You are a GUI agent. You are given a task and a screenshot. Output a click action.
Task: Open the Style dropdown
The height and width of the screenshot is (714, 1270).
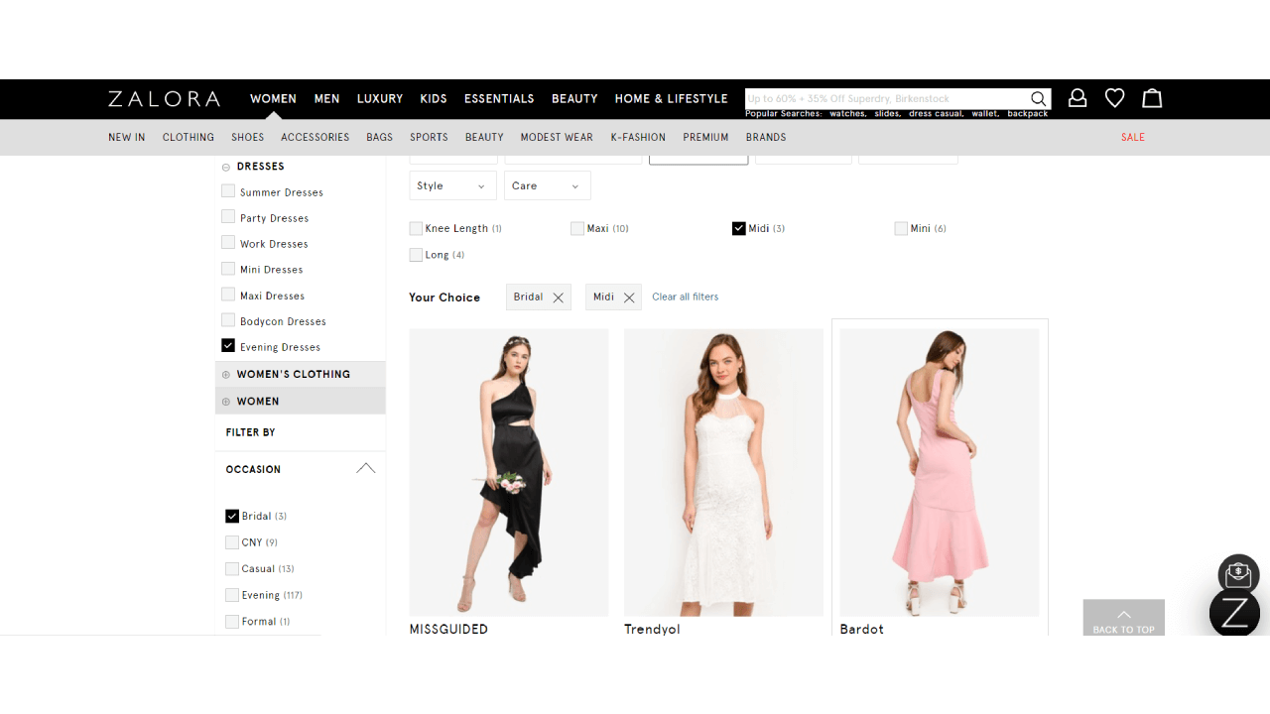click(452, 185)
